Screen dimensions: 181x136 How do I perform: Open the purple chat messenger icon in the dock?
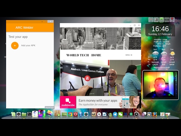click(x=144, y=114)
